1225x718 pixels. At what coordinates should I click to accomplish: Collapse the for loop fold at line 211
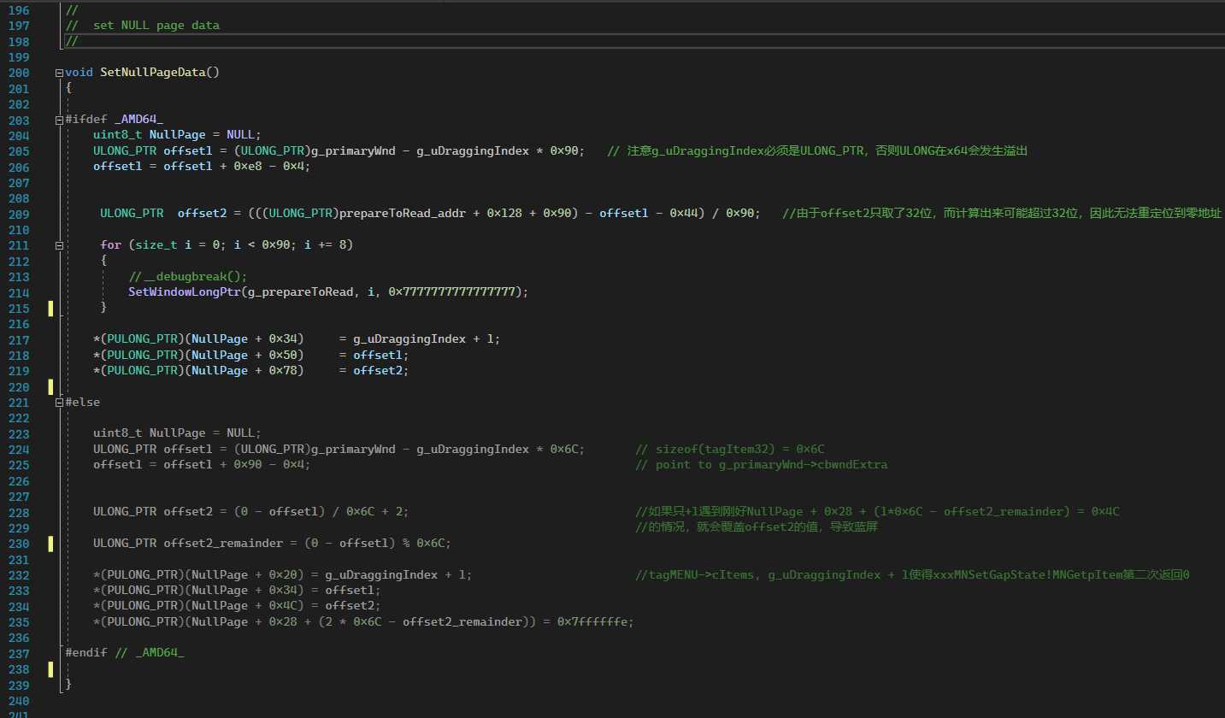pos(58,245)
